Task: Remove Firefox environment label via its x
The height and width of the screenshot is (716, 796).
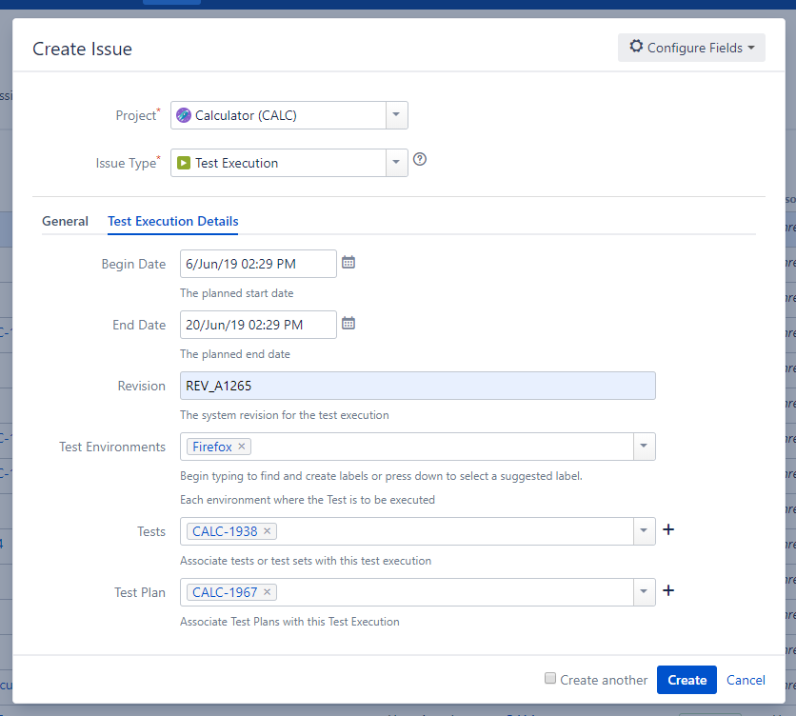Action: tap(242, 447)
